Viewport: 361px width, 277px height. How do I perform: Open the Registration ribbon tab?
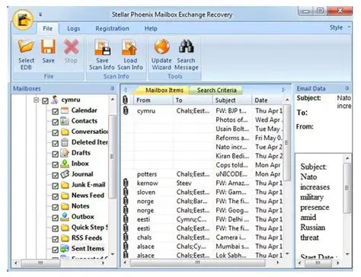(x=112, y=29)
